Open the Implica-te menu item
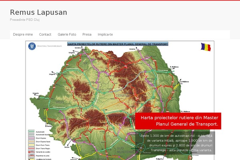The width and height of the screenshot is (240, 160). pyautogui.click(x=105, y=34)
